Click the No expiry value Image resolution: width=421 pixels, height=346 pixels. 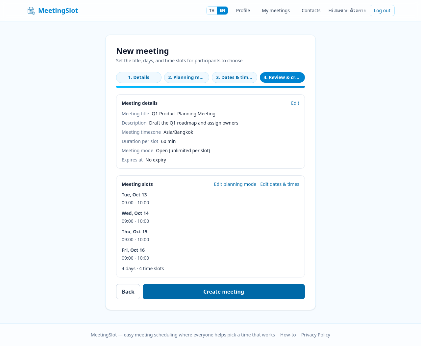(156, 160)
